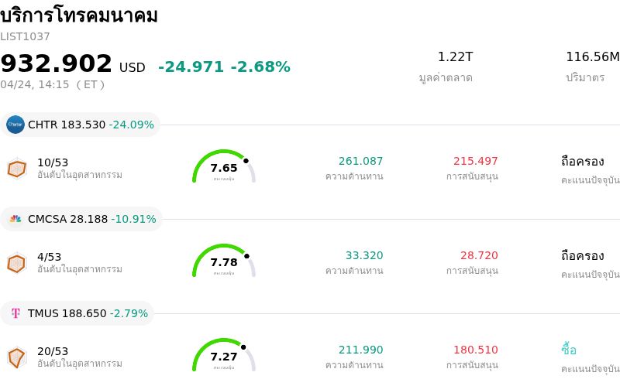The width and height of the screenshot is (620, 386).
Task: Click the 7.65 score gauge
Action: pyautogui.click(x=224, y=167)
